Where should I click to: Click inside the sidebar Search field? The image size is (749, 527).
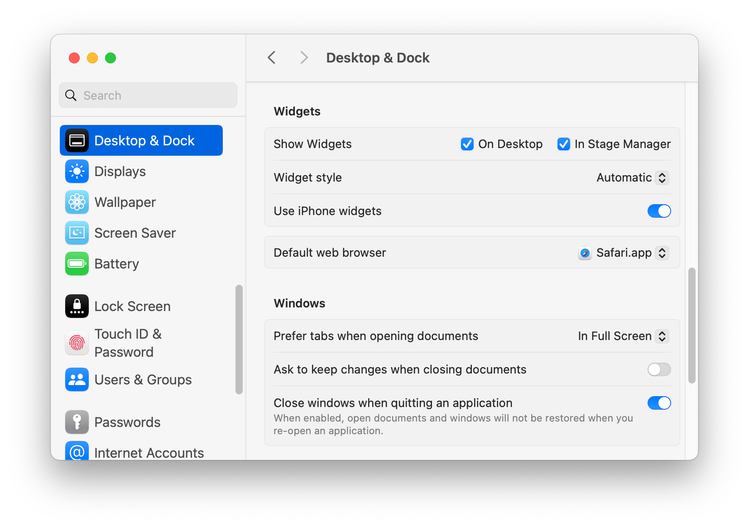pos(148,95)
